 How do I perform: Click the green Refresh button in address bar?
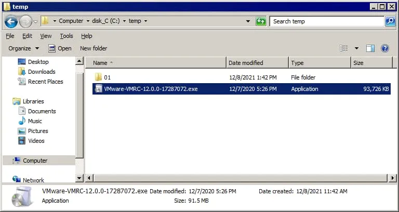pyautogui.click(x=261, y=21)
